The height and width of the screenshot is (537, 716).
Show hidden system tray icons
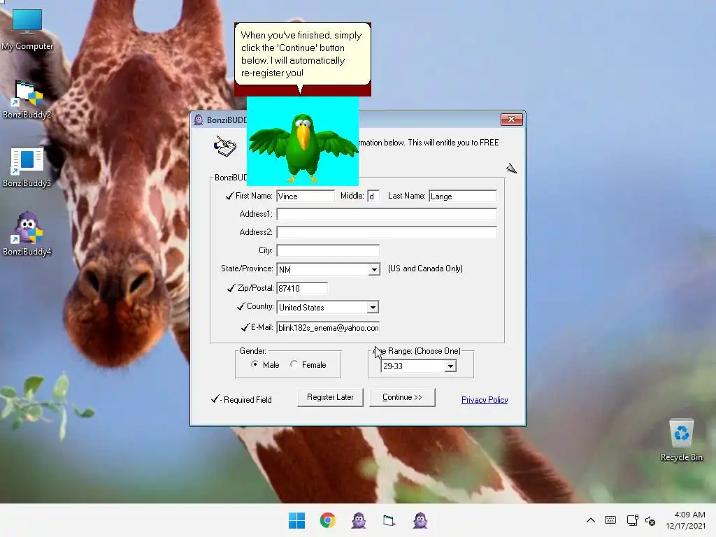(590, 520)
